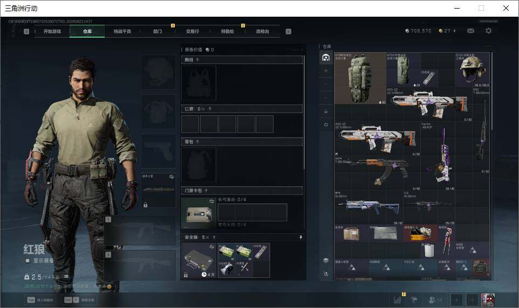Click the lock icon in warehouse sidebar

[x=326, y=111]
